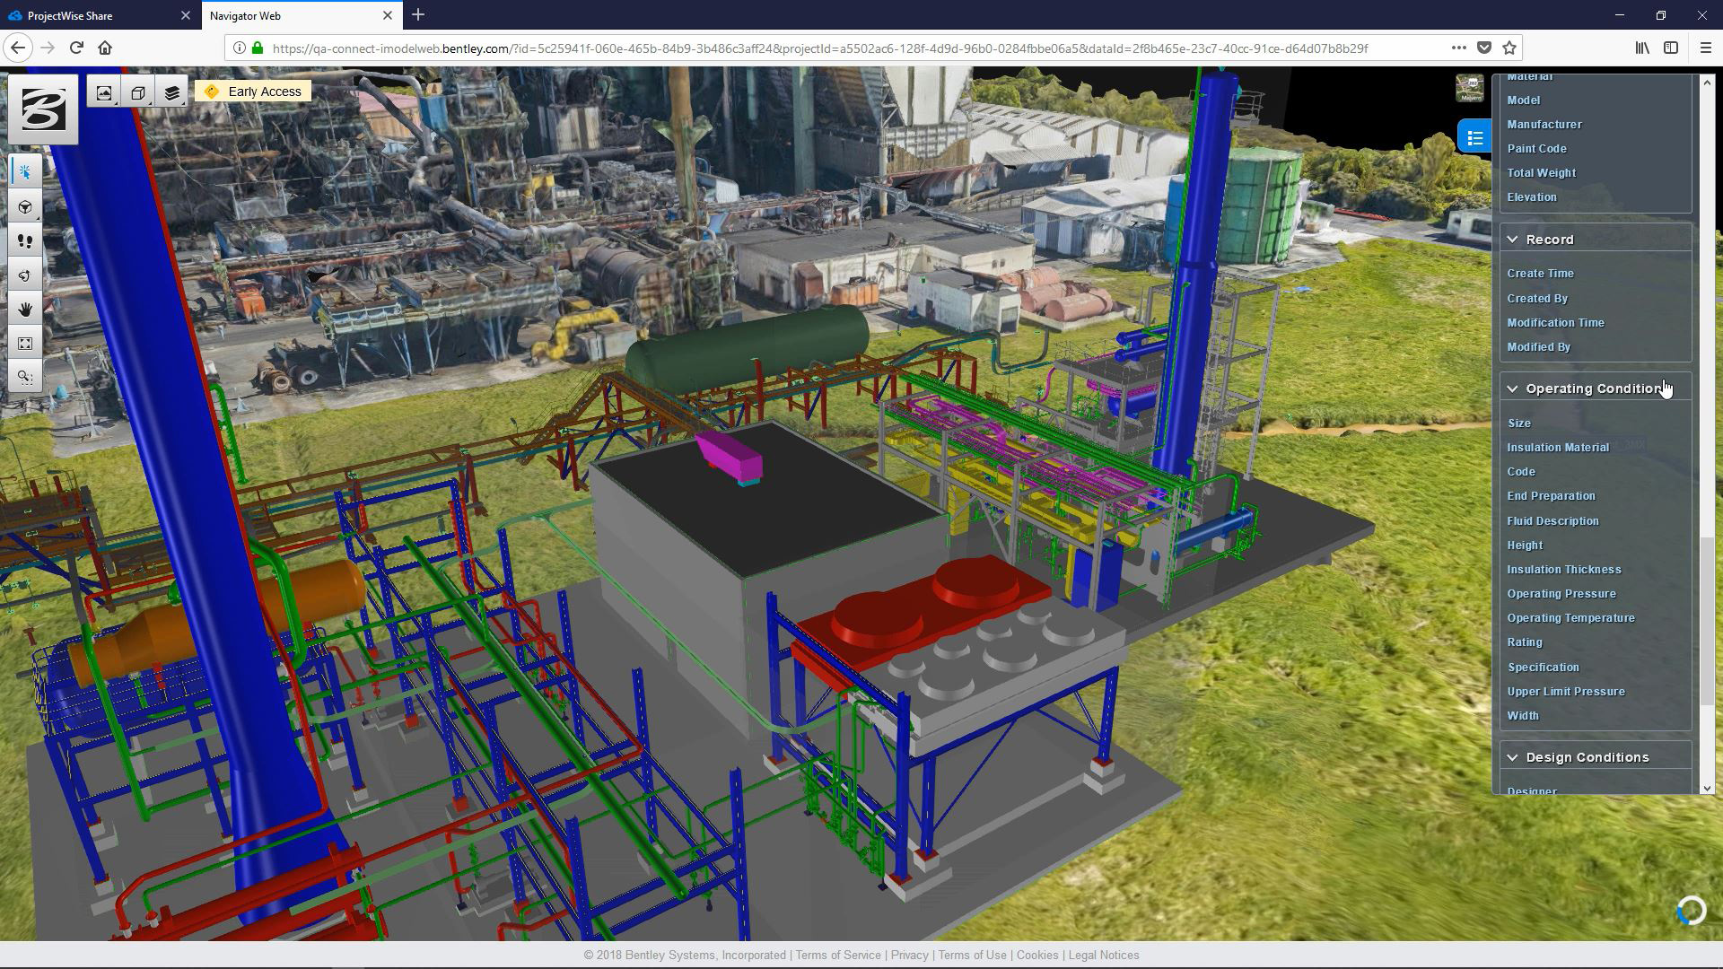Open the Terms of Service link
This screenshot has height=969, width=1723.
838,955
